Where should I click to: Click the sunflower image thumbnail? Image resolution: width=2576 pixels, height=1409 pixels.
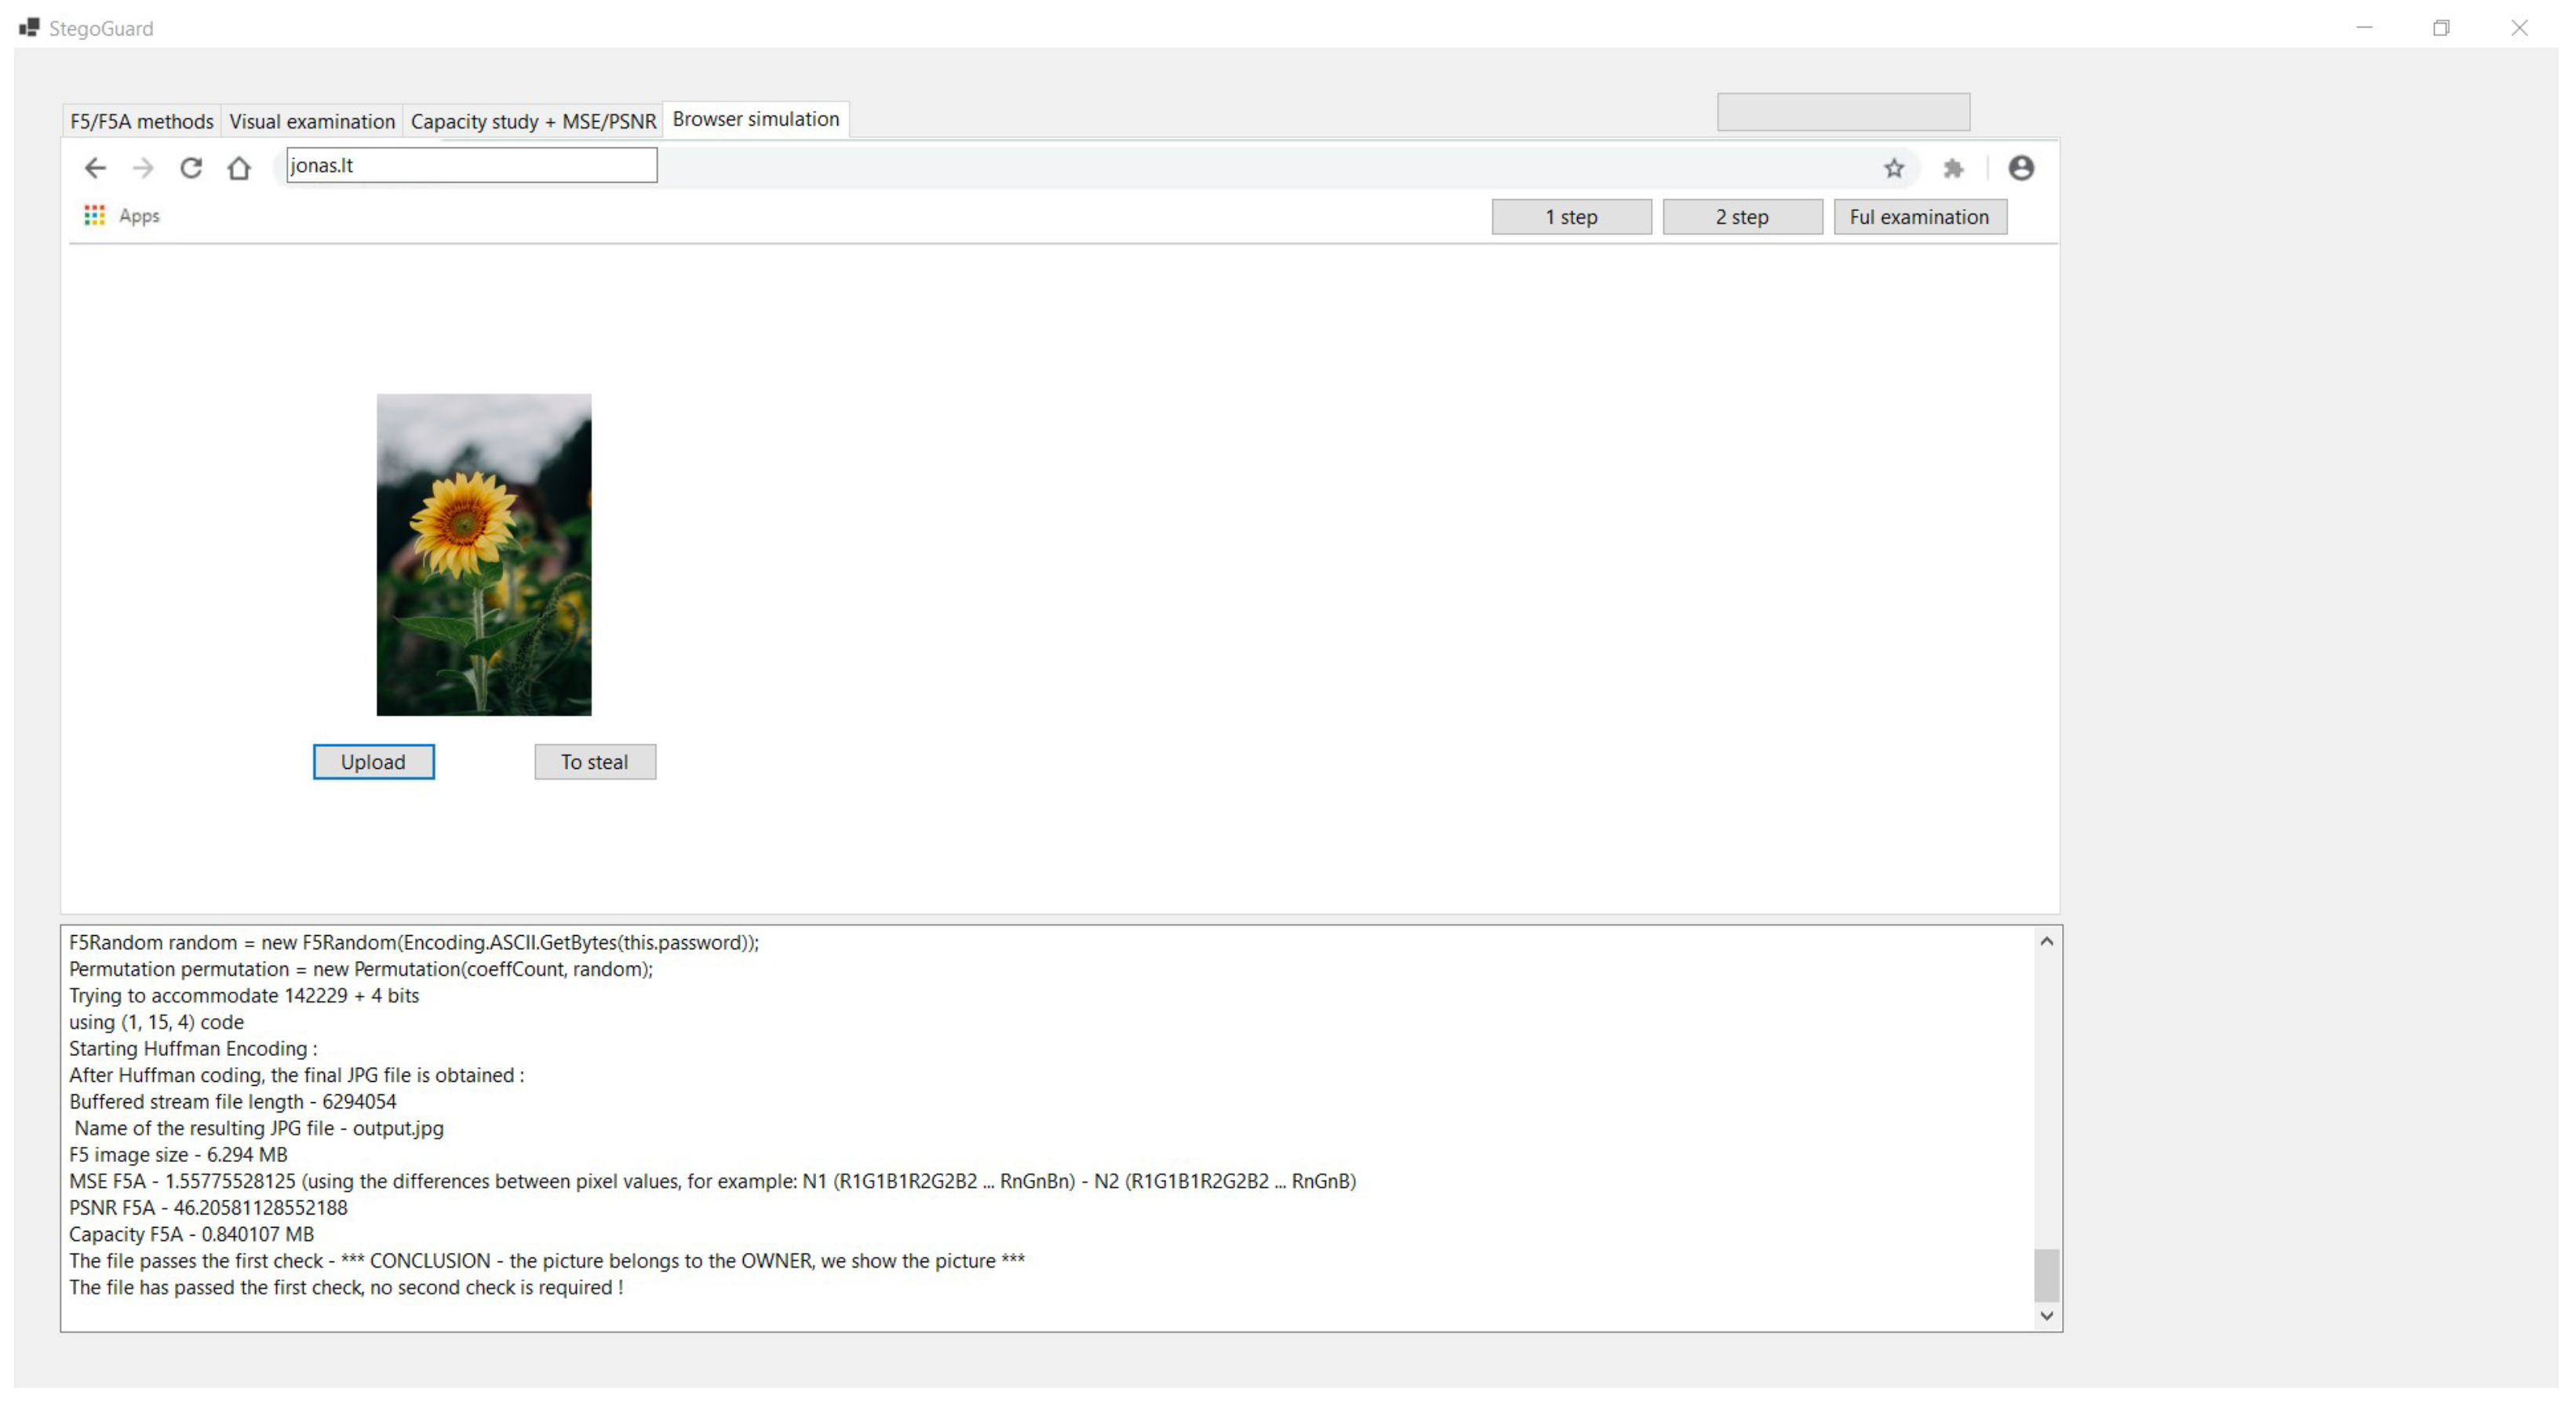(484, 555)
